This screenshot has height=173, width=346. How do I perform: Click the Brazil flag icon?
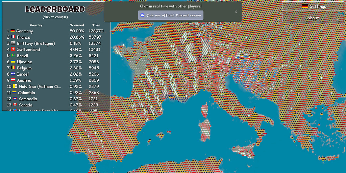(13, 56)
